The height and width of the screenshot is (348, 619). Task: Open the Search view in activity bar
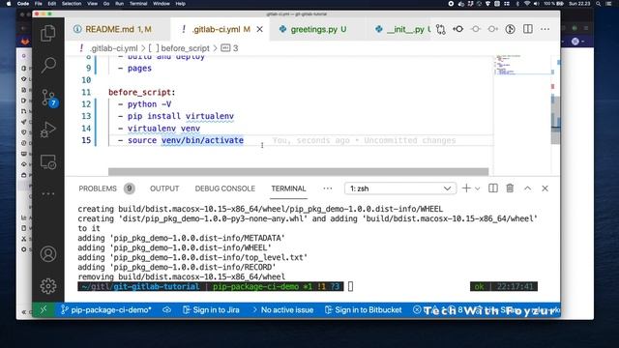click(48, 65)
